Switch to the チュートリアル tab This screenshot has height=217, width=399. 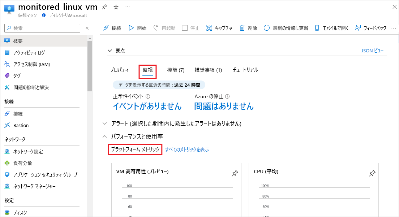245,70
